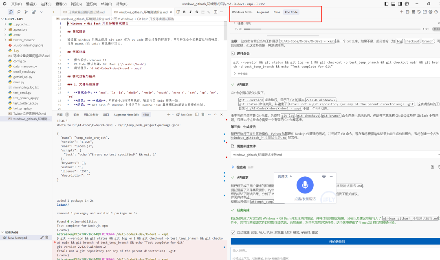Maximize terminal panel chevron up

215,114
